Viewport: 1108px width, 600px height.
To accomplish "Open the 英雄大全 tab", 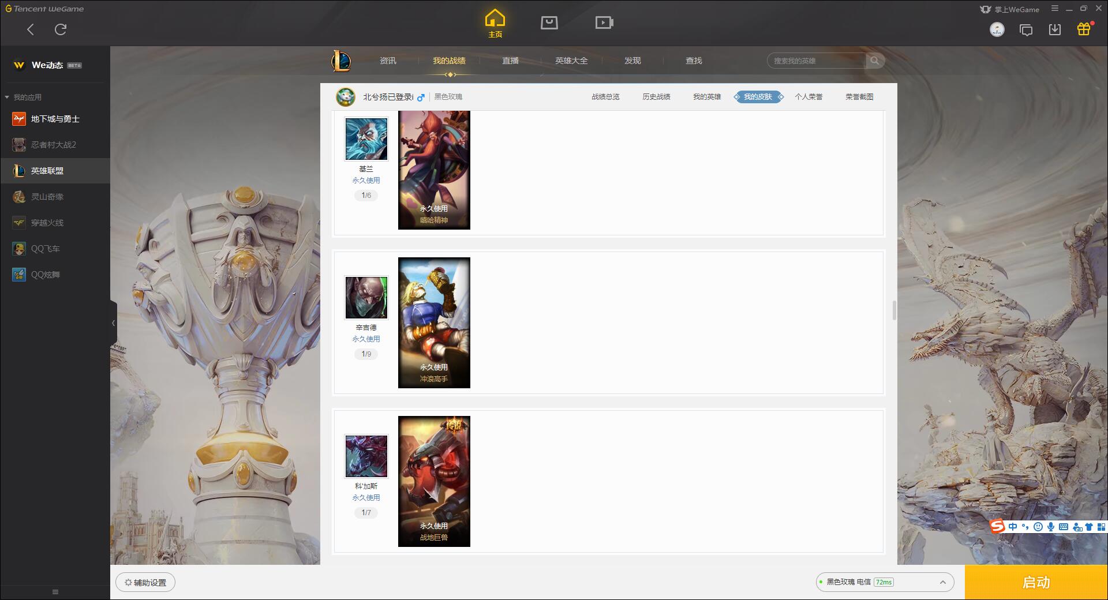I will pos(571,61).
